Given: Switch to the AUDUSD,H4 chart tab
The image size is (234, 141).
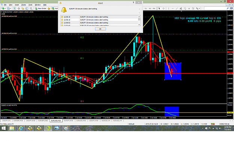Looking at the screenshot, I should coord(106,120).
